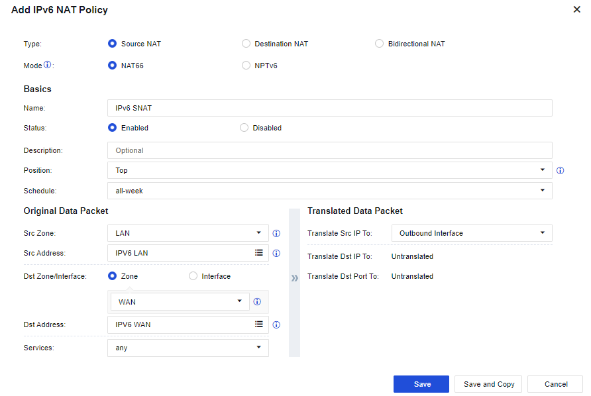Expand the Translate Src IP To dropdown

coord(471,233)
